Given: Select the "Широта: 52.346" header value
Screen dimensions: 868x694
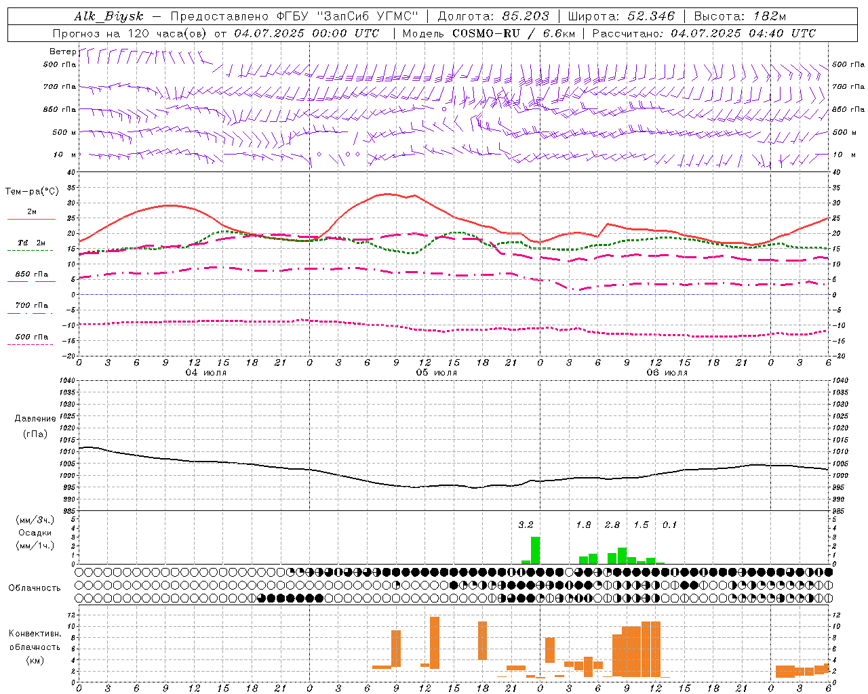Looking at the screenshot, I should tap(621, 16).
